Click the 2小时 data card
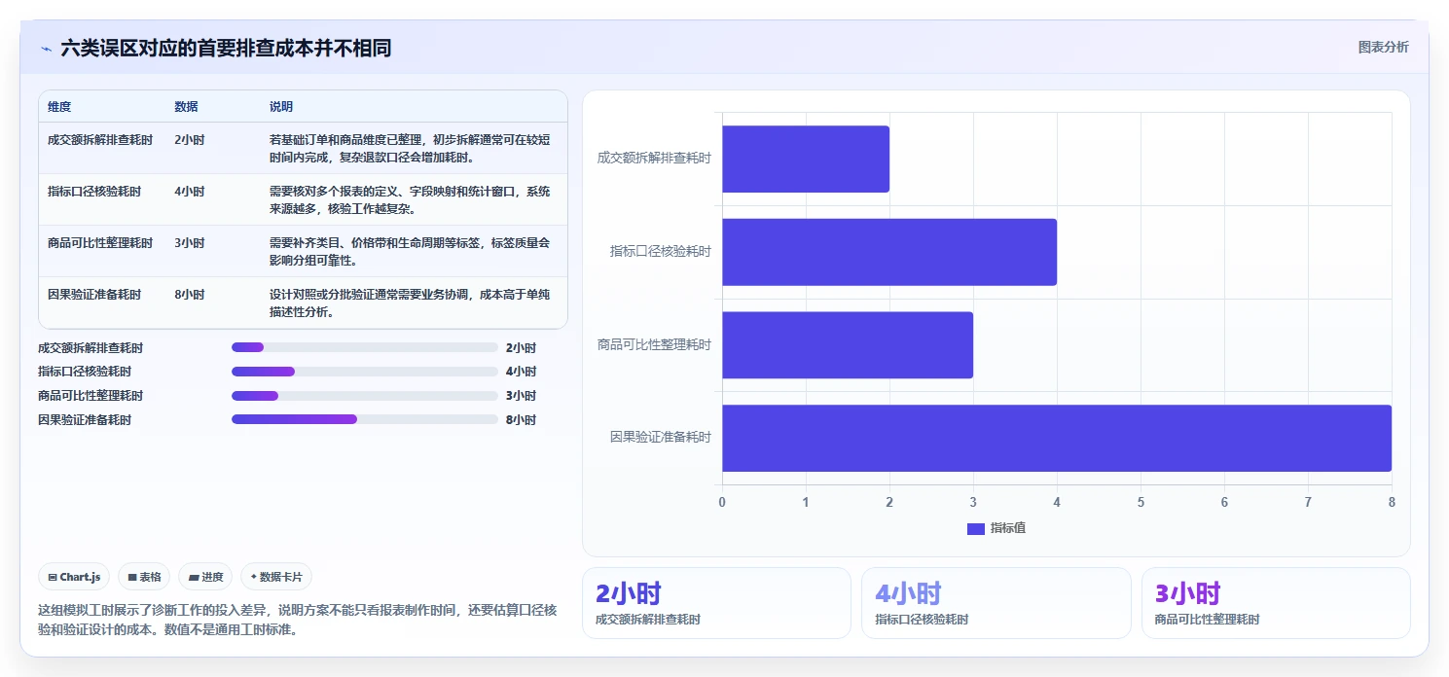The width and height of the screenshot is (1449, 677). [x=716, y=603]
